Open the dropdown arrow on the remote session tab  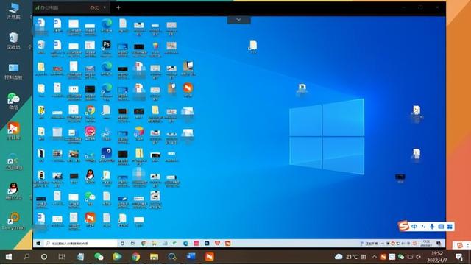pyautogui.click(x=105, y=7)
